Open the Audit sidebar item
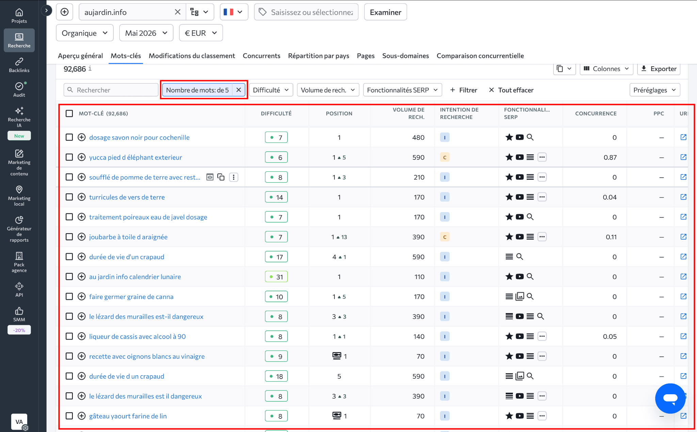Screen dimensions: 697x432 coord(19,90)
